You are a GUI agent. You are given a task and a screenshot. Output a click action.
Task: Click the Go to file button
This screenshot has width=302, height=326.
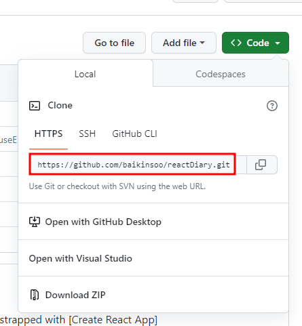(x=114, y=43)
